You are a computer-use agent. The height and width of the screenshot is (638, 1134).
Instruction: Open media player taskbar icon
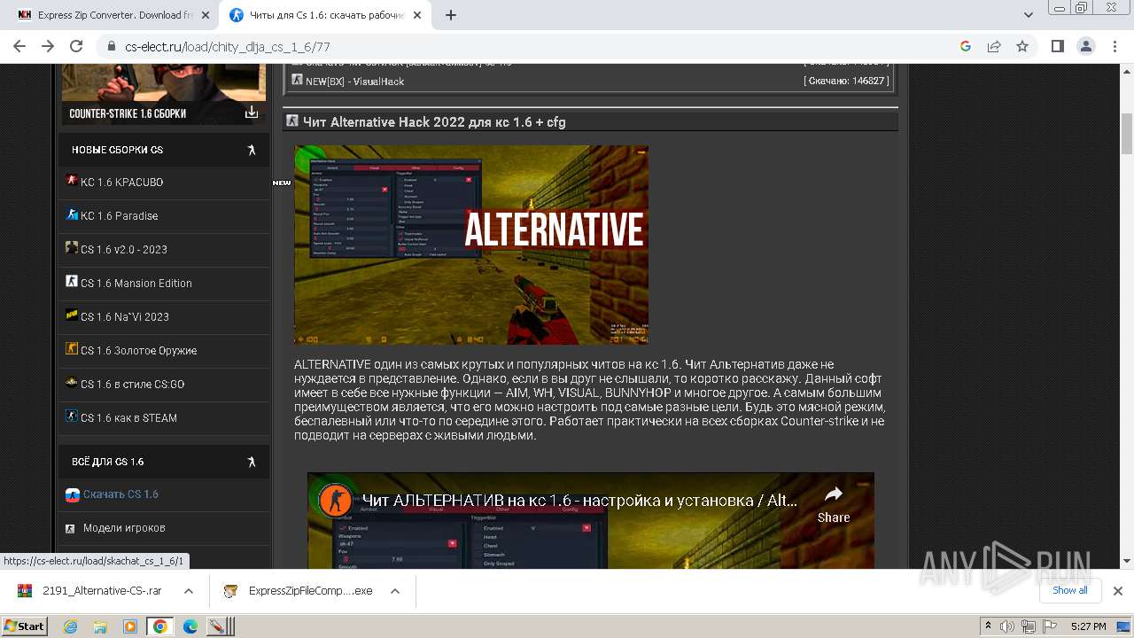click(x=129, y=626)
